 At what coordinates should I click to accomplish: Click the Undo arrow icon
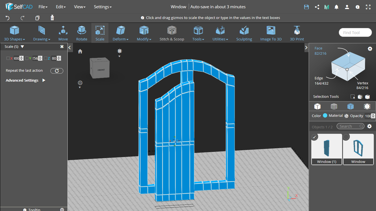(8, 18)
